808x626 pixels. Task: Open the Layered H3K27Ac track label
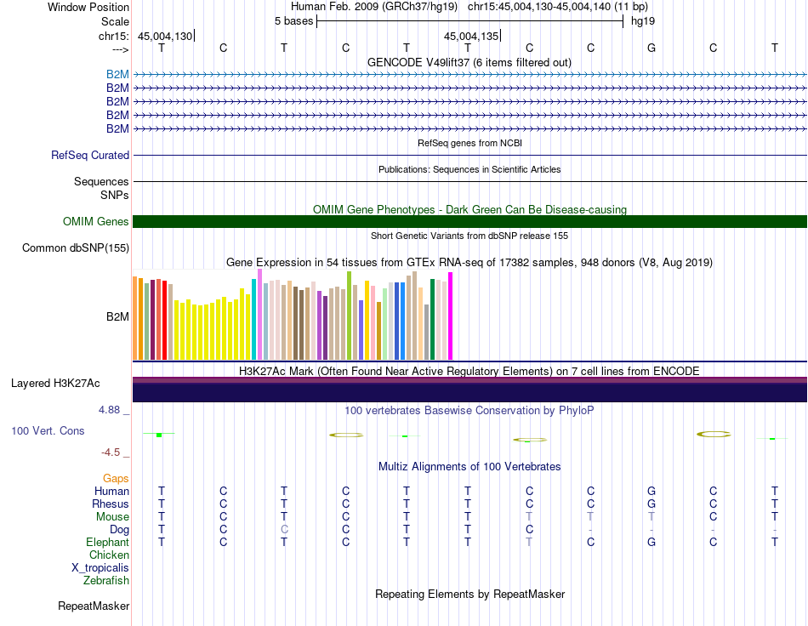pos(55,384)
